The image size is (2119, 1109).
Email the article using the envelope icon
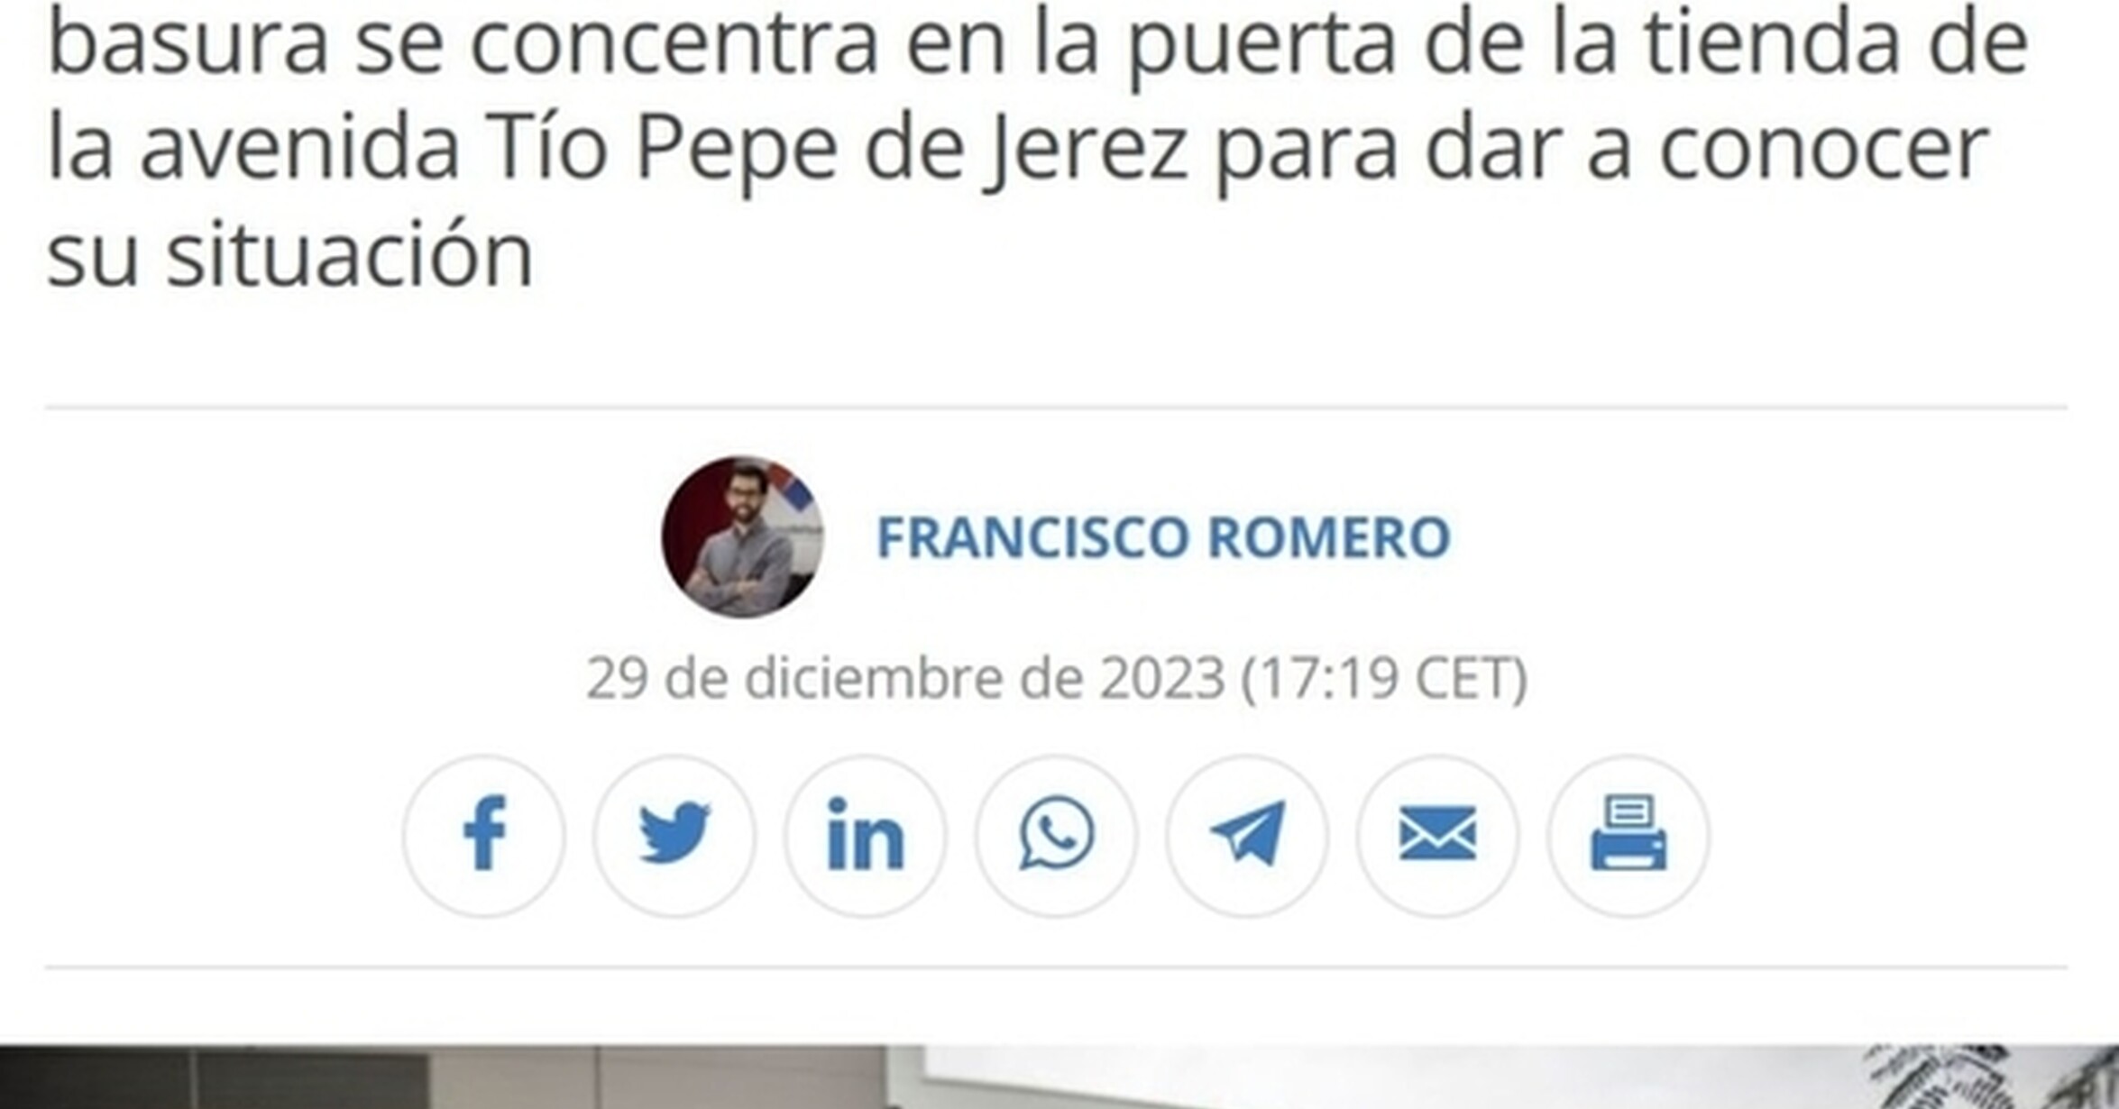[x=1438, y=836]
